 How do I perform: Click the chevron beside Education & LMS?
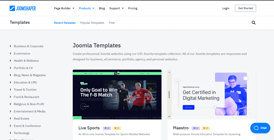click(10, 82)
